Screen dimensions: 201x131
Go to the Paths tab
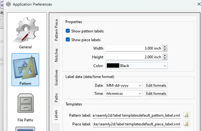[x=56, y=97]
